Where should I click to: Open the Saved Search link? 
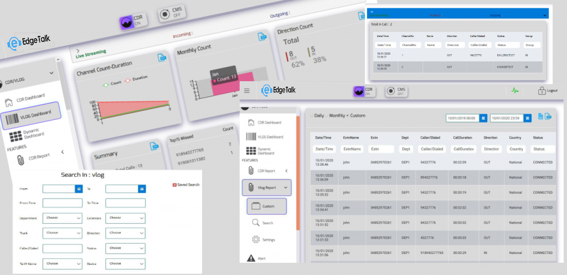pos(186,184)
